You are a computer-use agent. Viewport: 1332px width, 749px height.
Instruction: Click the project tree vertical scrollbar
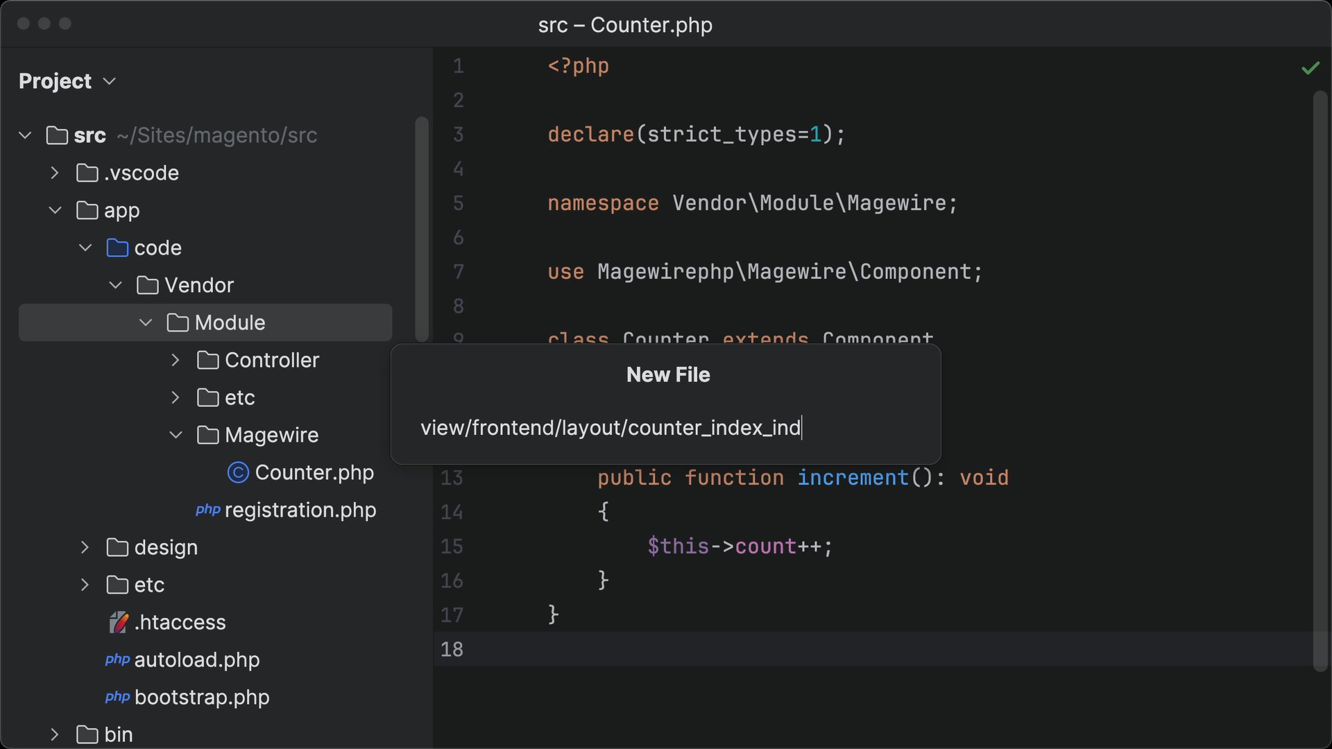click(x=421, y=229)
